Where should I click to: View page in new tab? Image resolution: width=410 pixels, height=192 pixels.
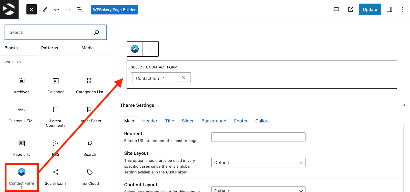(x=351, y=9)
